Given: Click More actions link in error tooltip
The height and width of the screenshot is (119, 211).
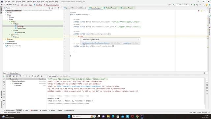Looking at the screenshot, I should pos(127,43).
